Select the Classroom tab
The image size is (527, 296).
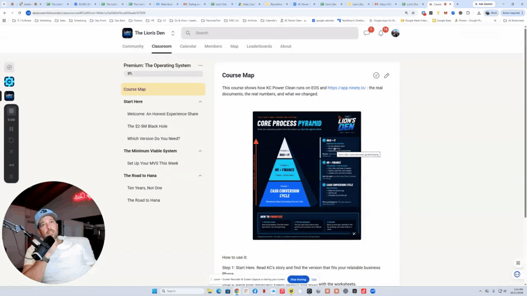pos(161,46)
